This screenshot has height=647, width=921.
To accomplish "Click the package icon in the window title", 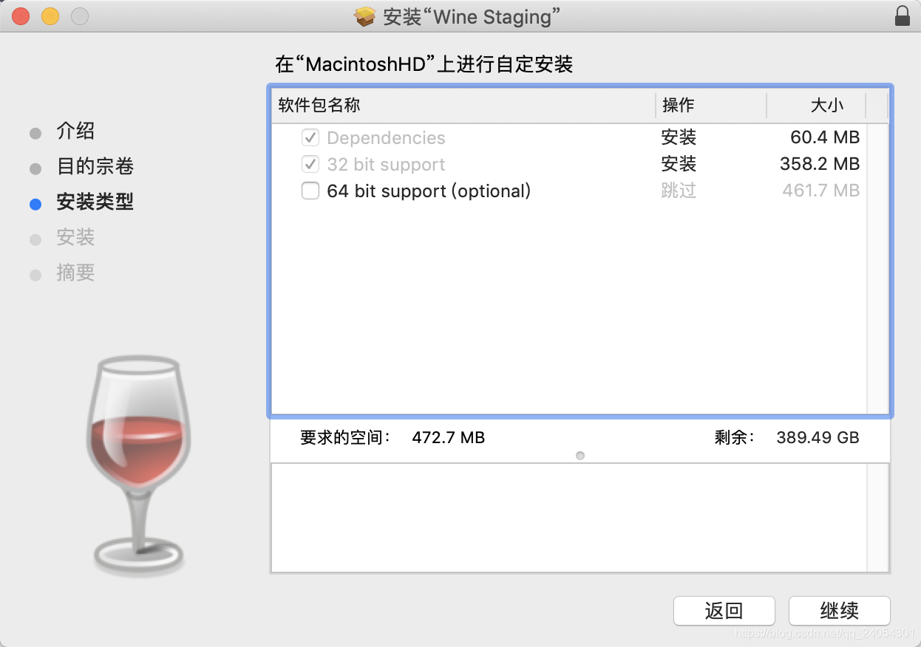I will point(365,16).
